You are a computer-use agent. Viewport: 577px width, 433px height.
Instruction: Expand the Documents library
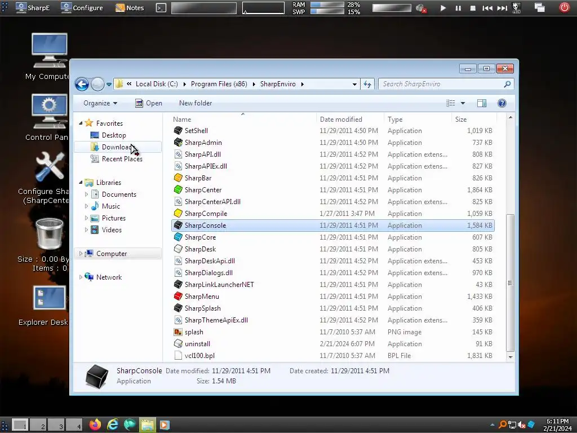point(86,194)
